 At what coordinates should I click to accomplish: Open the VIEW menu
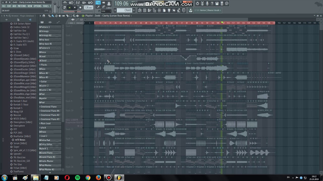(30, 6)
